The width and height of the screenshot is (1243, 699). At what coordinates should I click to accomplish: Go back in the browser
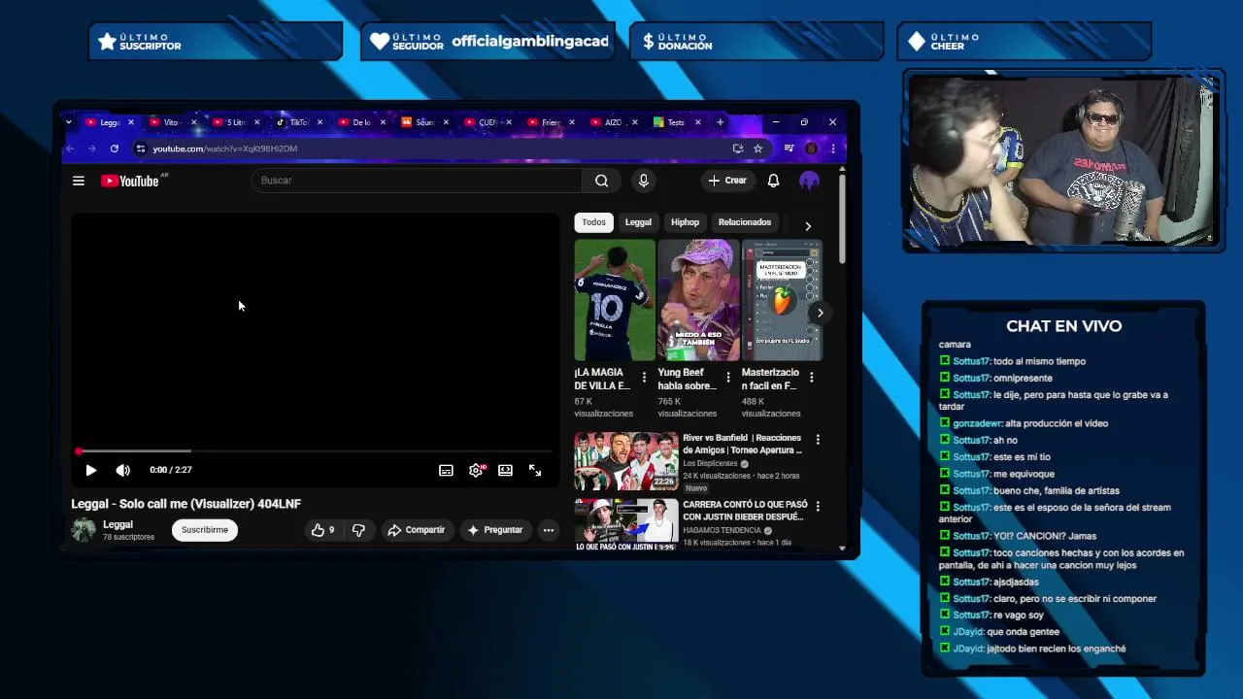tap(70, 149)
